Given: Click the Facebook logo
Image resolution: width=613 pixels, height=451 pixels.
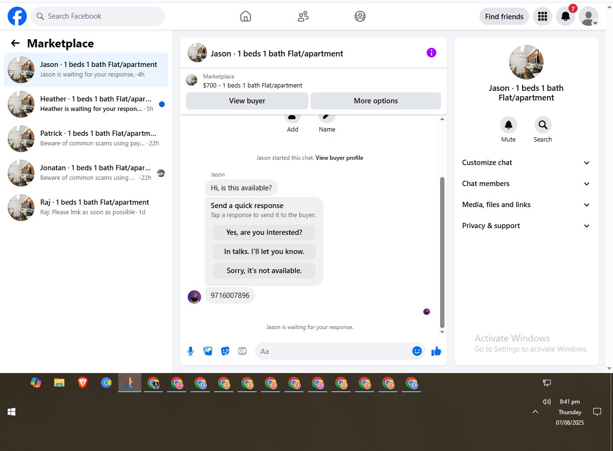Looking at the screenshot, I should pyautogui.click(x=17, y=16).
